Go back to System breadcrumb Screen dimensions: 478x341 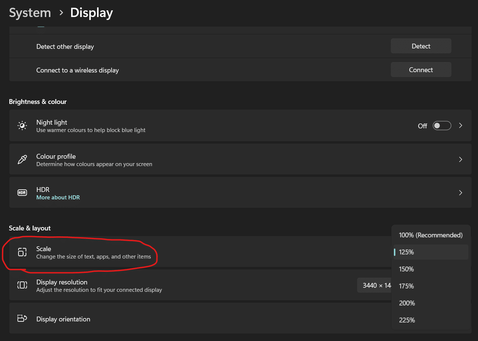pos(30,13)
